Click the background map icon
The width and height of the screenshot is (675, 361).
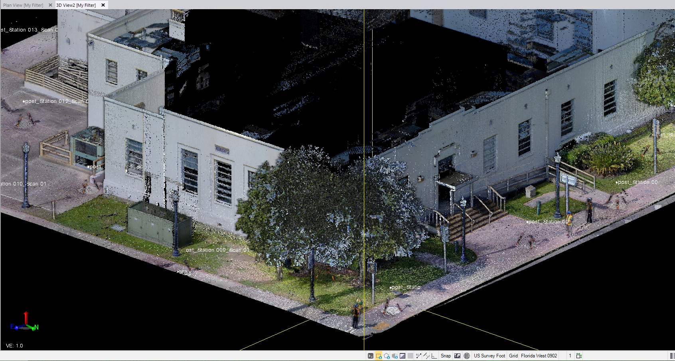click(x=458, y=356)
